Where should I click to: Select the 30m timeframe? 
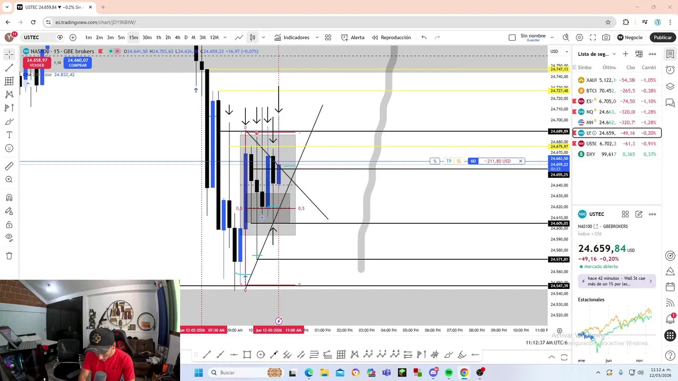[147, 38]
